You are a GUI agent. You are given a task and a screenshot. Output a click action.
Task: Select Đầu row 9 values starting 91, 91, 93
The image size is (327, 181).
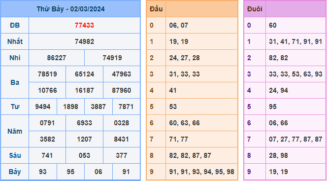pos(201,172)
